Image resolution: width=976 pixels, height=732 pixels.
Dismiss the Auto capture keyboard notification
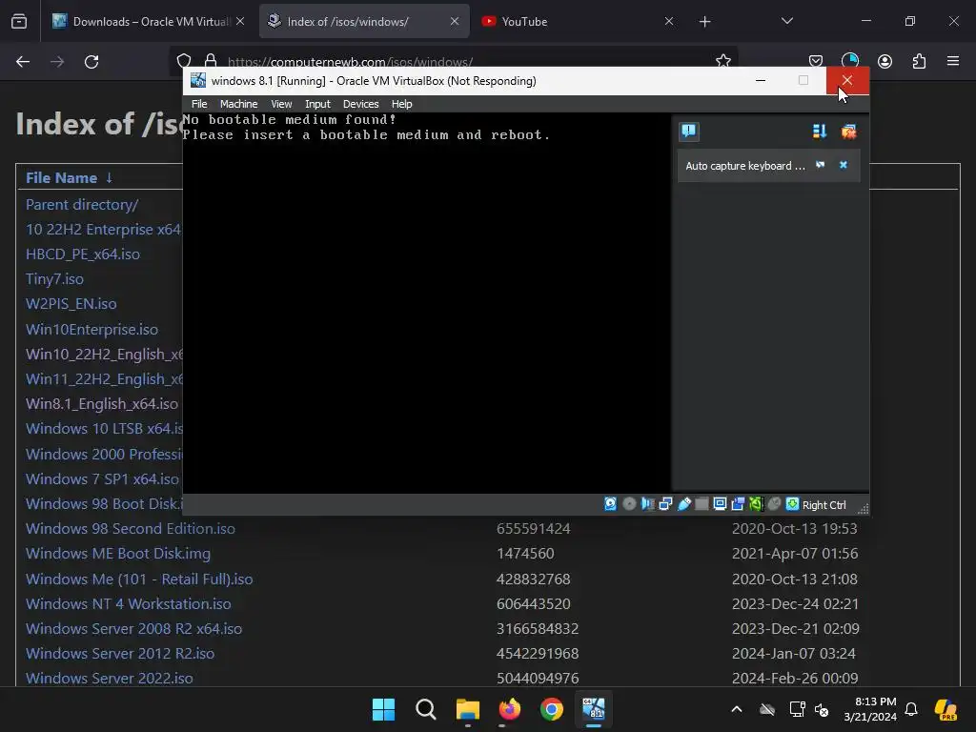pos(844,165)
